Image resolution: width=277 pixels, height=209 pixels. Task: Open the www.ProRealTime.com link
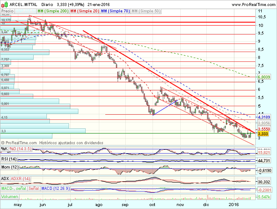(254, 5)
